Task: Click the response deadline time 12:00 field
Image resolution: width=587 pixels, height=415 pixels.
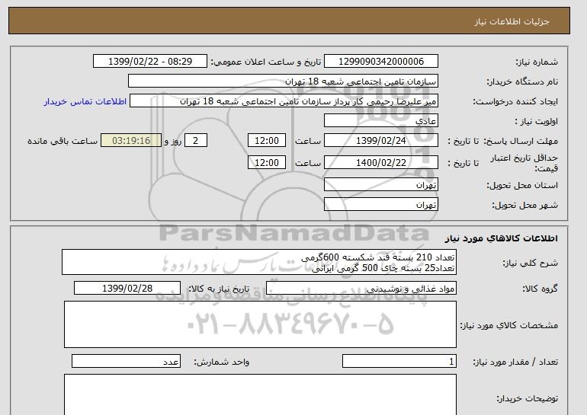Action: (x=267, y=141)
